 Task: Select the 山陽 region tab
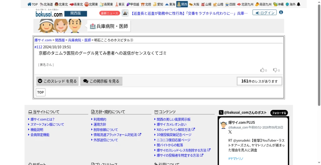206,4
